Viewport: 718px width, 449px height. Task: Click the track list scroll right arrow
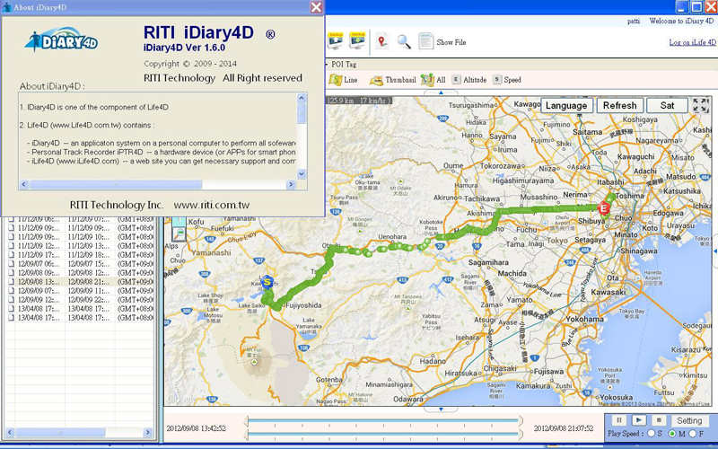coord(147,432)
